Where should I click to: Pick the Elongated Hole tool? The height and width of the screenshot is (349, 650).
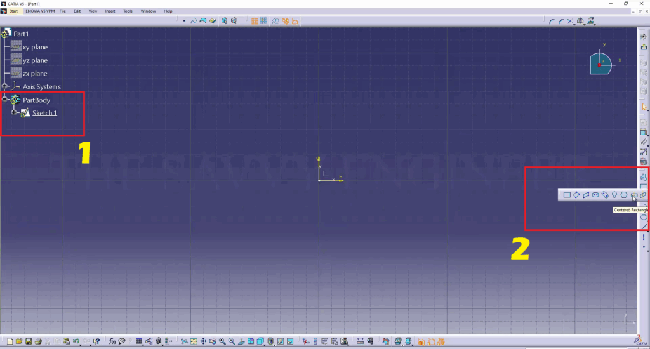click(x=595, y=195)
